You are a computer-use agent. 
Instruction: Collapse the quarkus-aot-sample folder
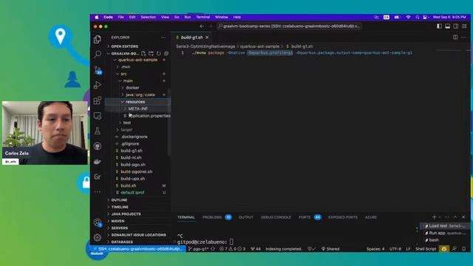coord(137,60)
